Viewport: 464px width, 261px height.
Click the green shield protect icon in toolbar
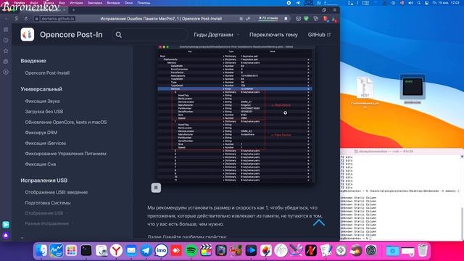tap(306, 19)
